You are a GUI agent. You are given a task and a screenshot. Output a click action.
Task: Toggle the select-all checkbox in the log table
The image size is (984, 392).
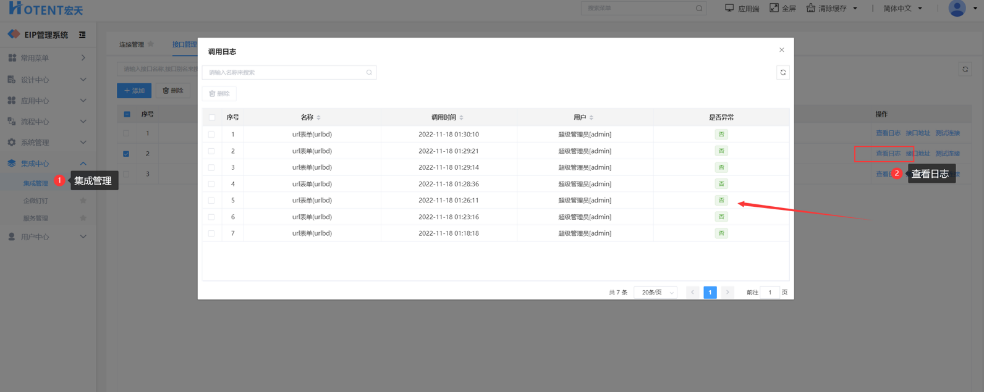point(212,117)
